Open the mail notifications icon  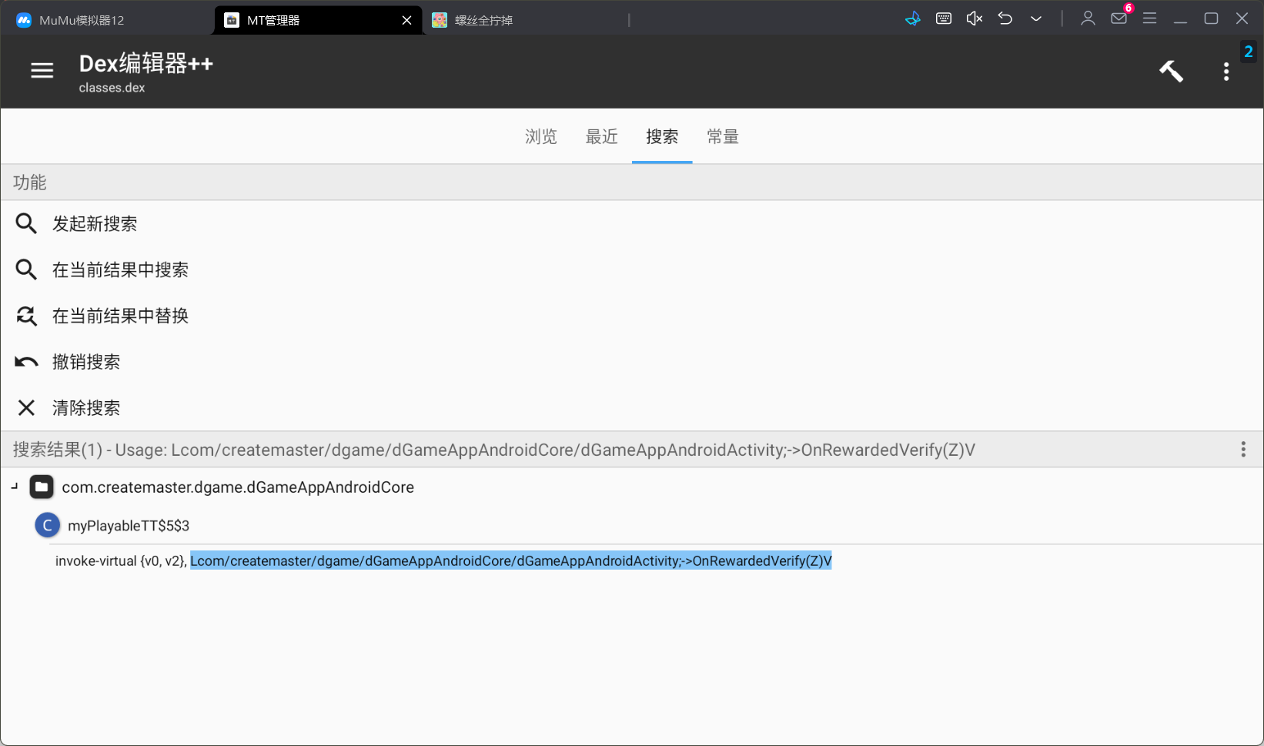point(1119,18)
